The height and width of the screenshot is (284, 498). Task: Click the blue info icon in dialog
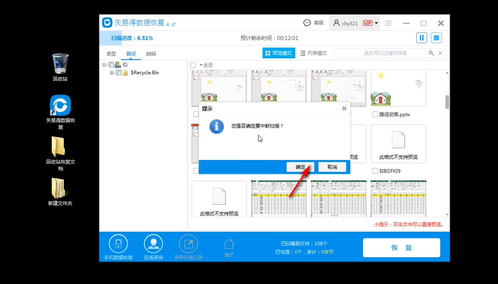(x=217, y=126)
